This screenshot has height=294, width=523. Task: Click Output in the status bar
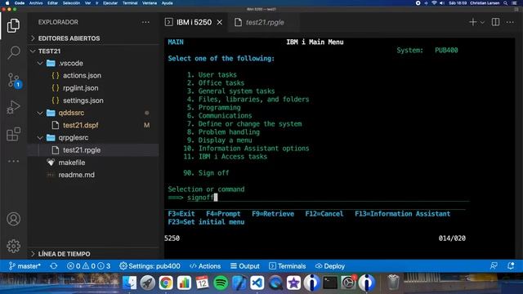[x=245, y=266]
